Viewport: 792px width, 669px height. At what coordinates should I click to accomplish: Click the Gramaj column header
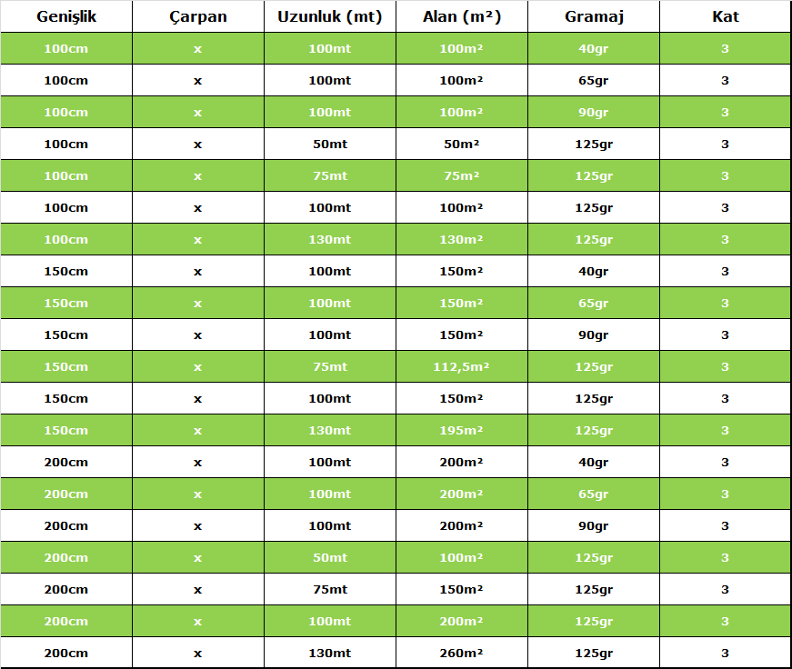(x=593, y=16)
